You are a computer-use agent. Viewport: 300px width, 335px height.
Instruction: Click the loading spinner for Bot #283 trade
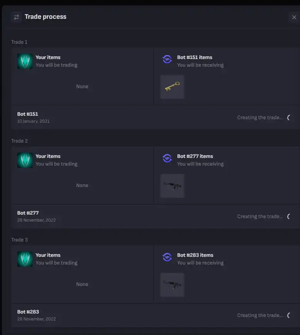tap(288, 315)
